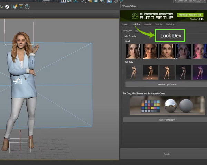This screenshot has height=165, width=207.
Task: Click the 'Light Presets' label
Action: click(x=130, y=36)
